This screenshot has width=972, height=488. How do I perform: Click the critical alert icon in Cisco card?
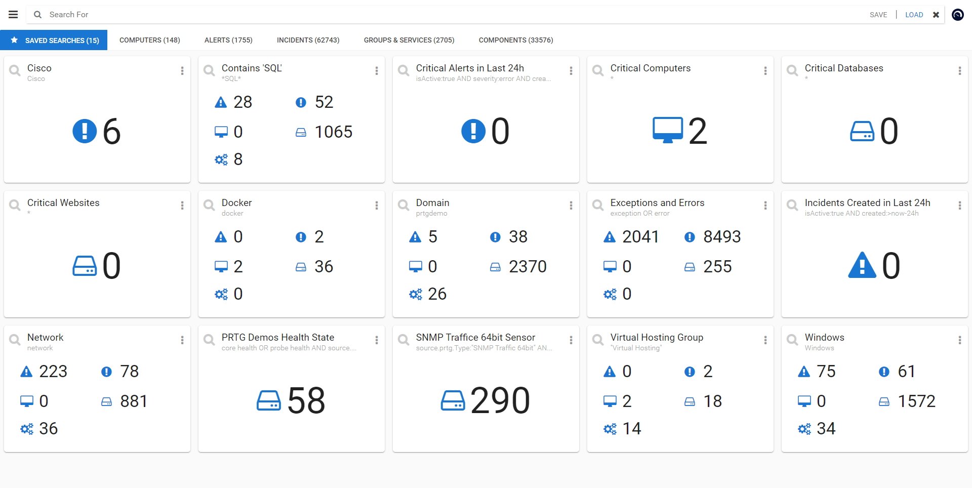[85, 131]
